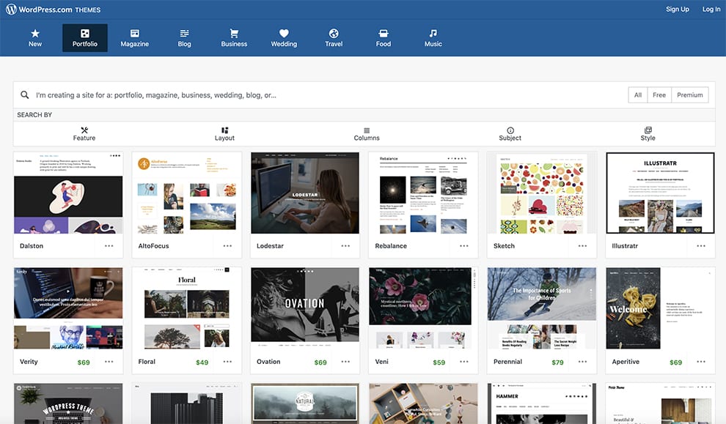Open the Magazine category icon
The width and height of the screenshot is (726, 424).
(135, 33)
